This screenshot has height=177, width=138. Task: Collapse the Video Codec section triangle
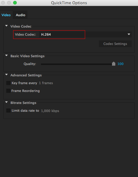[x=6, y=26]
